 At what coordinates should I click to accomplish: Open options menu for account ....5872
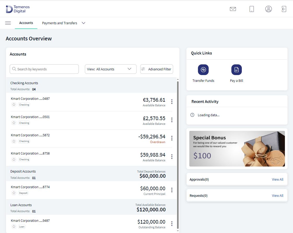tap(172, 138)
